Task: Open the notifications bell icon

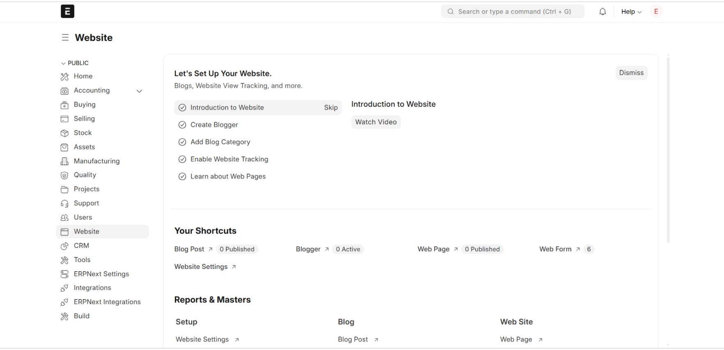Action: click(602, 12)
